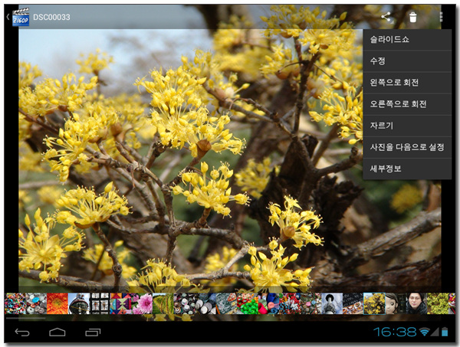
Task: Tap the Wi-Fi status icon
Action: (x=424, y=332)
